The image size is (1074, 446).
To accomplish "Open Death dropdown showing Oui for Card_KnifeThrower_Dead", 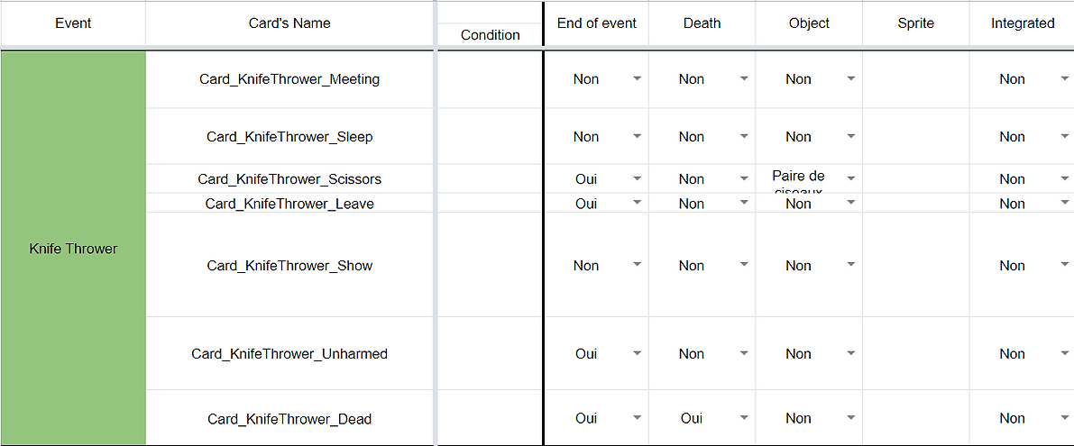I will pos(744,418).
